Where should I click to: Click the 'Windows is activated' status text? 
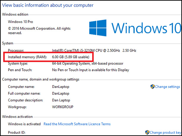click(24, 124)
